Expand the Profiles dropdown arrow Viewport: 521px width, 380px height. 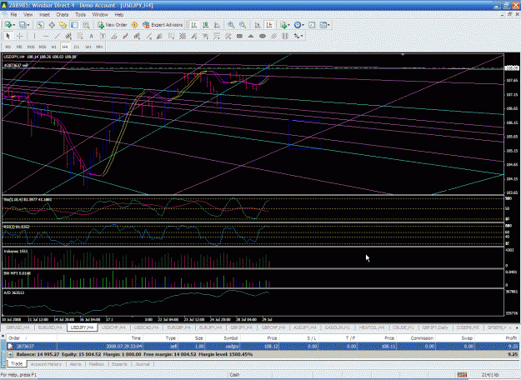(28, 25)
